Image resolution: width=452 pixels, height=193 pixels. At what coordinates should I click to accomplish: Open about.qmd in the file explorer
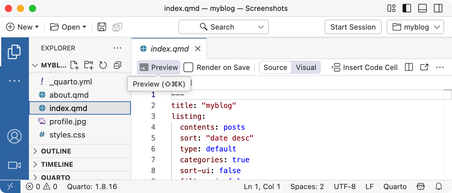(69, 95)
